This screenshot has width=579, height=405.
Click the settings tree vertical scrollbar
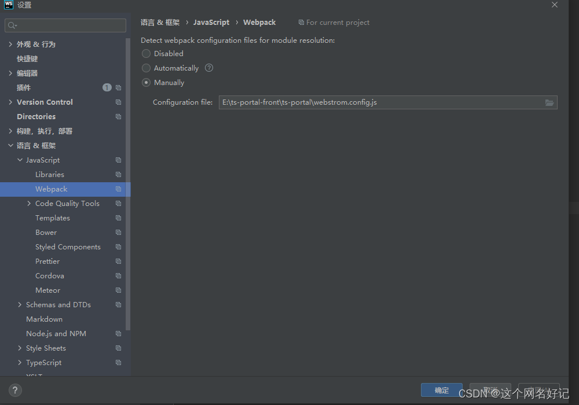click(x=128, y=185)
